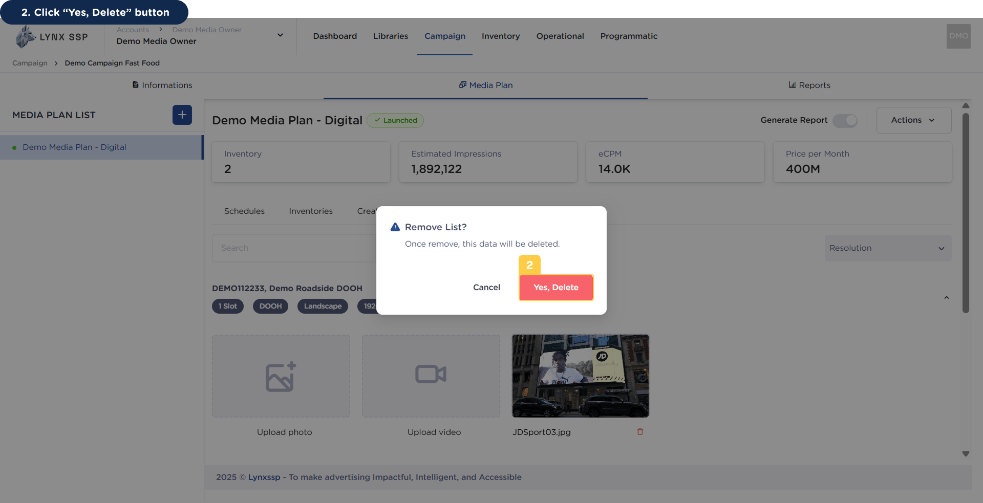Open the Dashboard menu
Screen dimensions: 983x503
(335, 36)
